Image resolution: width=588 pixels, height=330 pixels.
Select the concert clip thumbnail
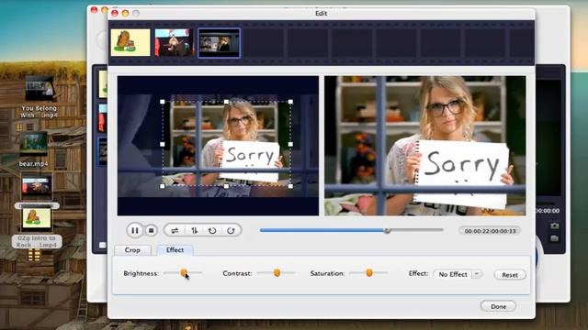click(175, 43)
